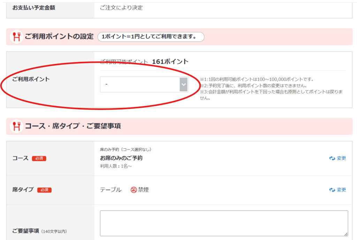Click fork-and-knife icon beside コース・席タイプ・ご要望事項
Screen dimensions: 357x240
pyautogui.click(x=16, y=126)
